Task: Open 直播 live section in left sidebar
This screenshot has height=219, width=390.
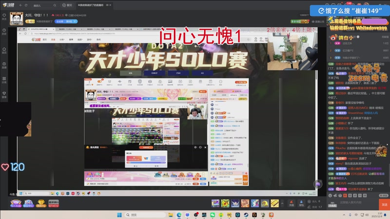Action: pyautogui.click(x=4, y=65)
